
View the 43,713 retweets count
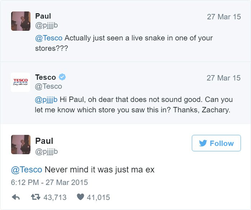[x=55, y=197]
